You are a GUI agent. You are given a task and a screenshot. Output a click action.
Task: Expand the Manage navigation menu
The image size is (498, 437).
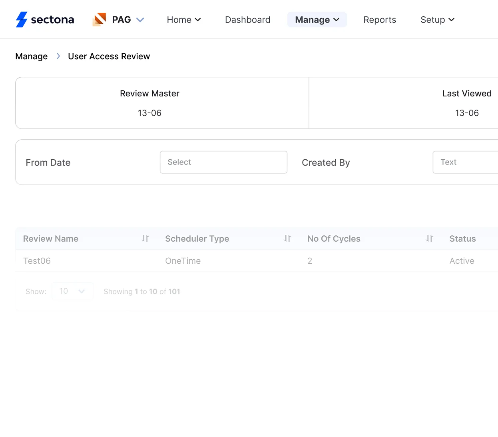[317, 19]
